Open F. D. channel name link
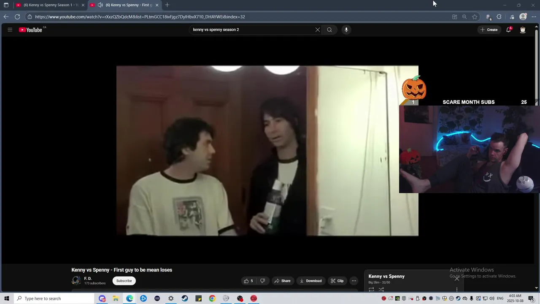The height and width of the screenshot is (304, 540). [x=88, y=279]
